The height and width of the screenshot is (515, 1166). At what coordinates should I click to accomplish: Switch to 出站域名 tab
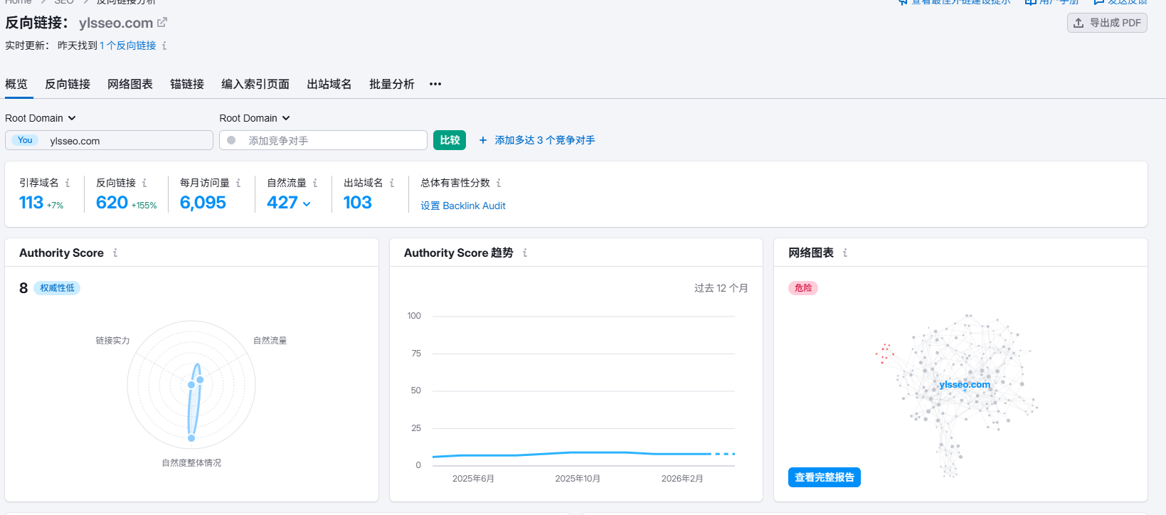[329, 84]
